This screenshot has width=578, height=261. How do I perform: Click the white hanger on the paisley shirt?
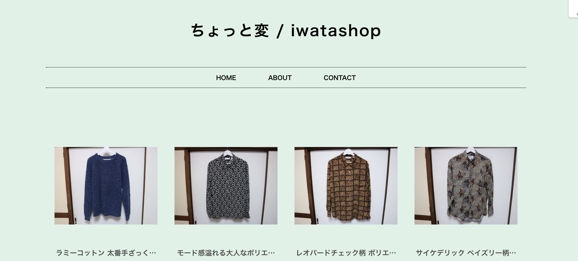pyautogui.click(x=471, y=150)
